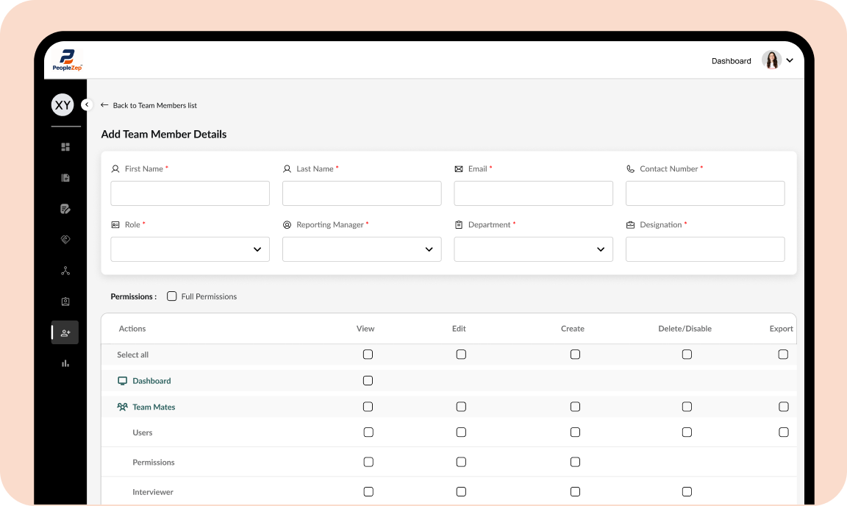Click the "Users" row label
This screenshot has width=847, height=506.
click(x=143, y=432)
